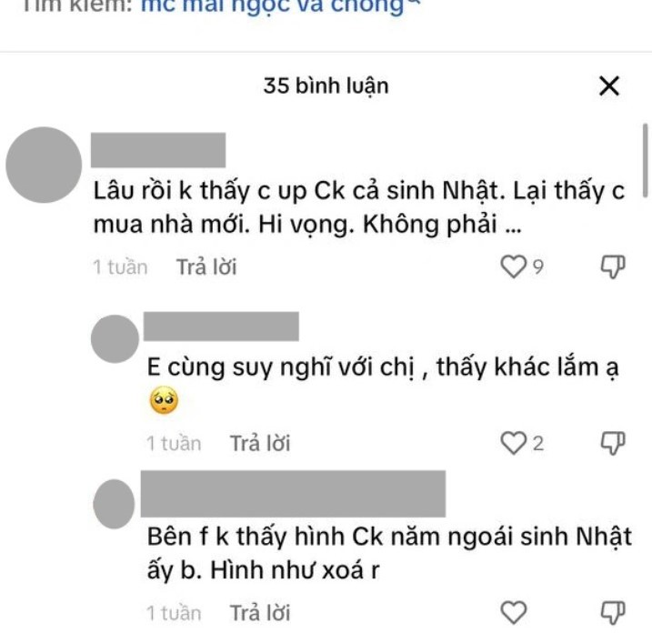Tap Trả lời under 'Hình như xoá r'

pos(260,613)
